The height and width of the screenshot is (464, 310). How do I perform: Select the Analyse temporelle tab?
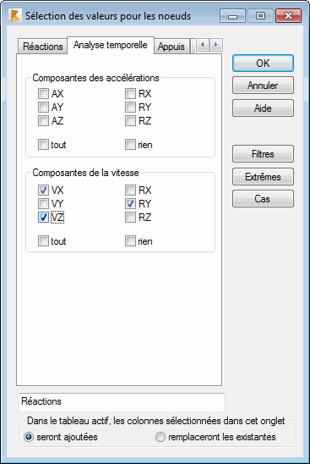pyautogui.click(x=111, y=45)
